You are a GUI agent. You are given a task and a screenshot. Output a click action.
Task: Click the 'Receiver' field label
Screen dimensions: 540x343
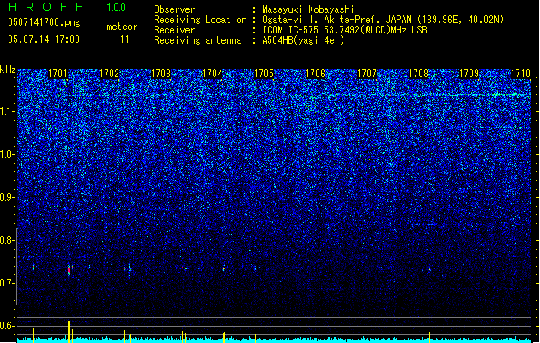(x=174, y=30)
